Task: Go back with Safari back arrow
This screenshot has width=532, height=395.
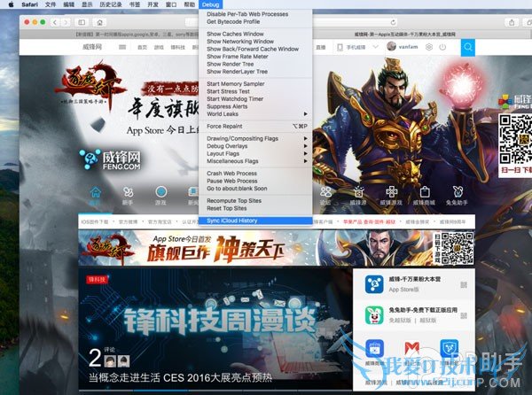Action: coord(55,22)
